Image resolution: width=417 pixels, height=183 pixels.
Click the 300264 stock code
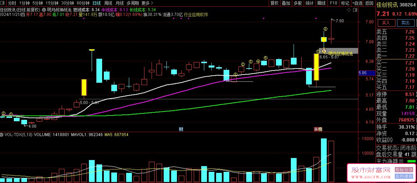coord(408,5)
